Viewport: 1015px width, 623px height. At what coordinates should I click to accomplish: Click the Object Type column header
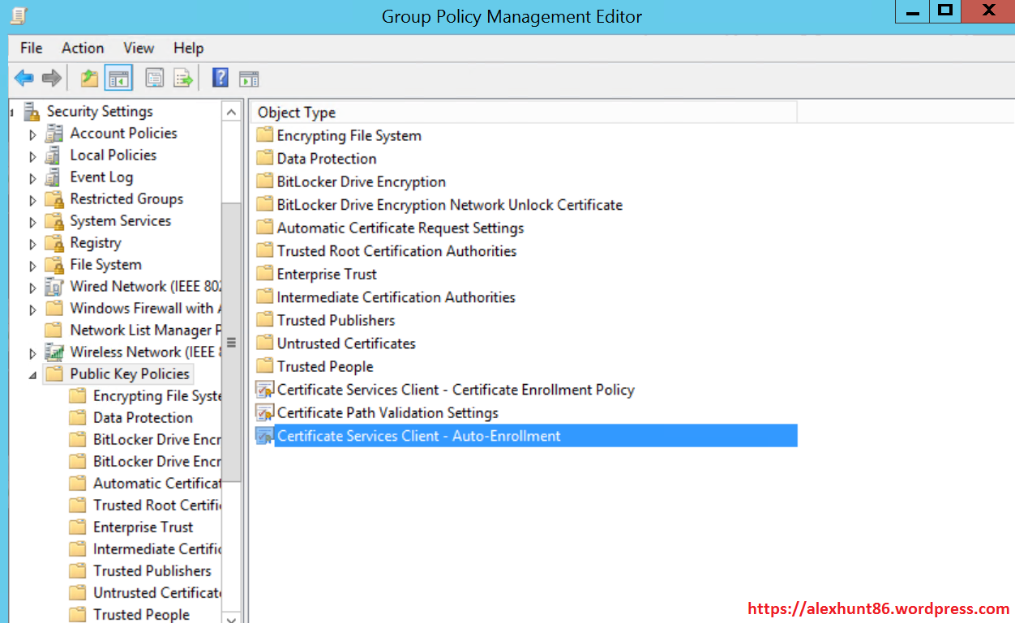pyautogui.click(x=297, y=113)
